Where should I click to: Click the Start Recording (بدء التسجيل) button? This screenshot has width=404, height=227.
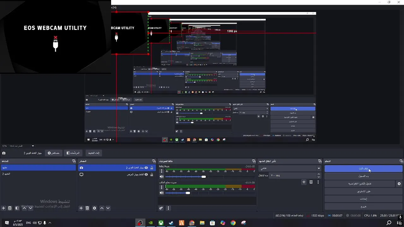click(x=364, y=176)
